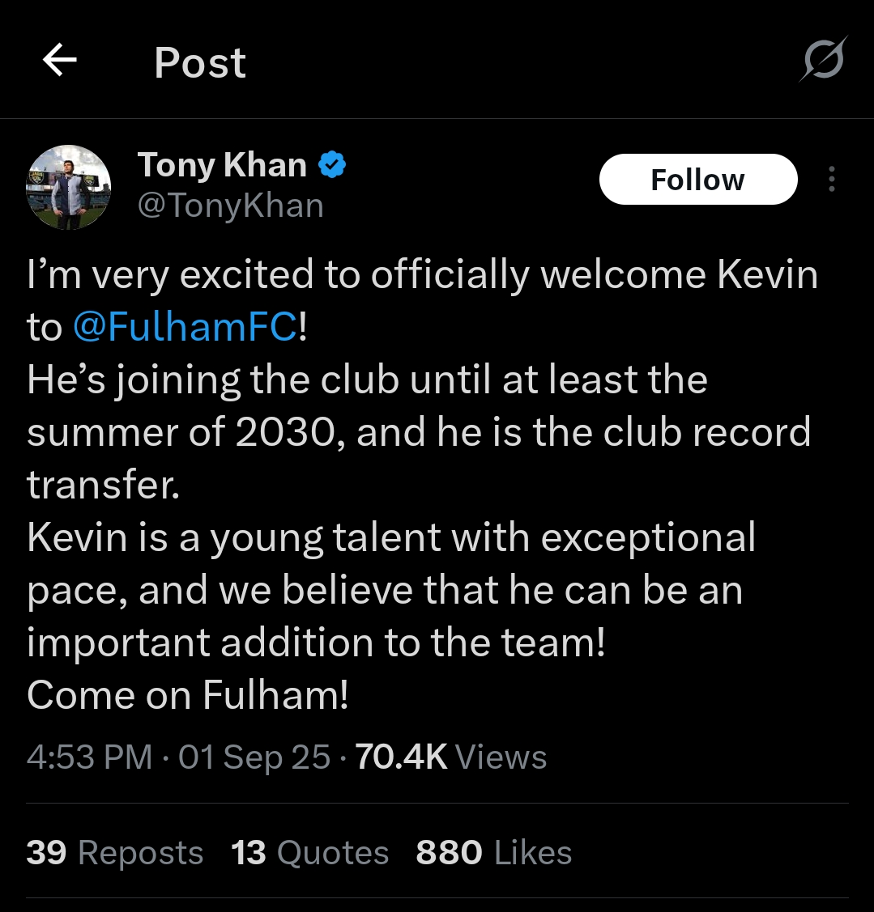Open the Tony Khan display name
This screenshot has width=874, height=912.
pos(222,165)
